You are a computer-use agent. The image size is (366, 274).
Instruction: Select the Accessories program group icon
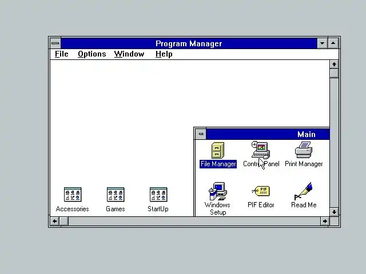tap(73, 195)
